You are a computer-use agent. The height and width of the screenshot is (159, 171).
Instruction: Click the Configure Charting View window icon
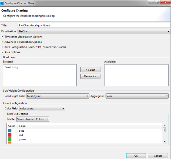[2, 3]
